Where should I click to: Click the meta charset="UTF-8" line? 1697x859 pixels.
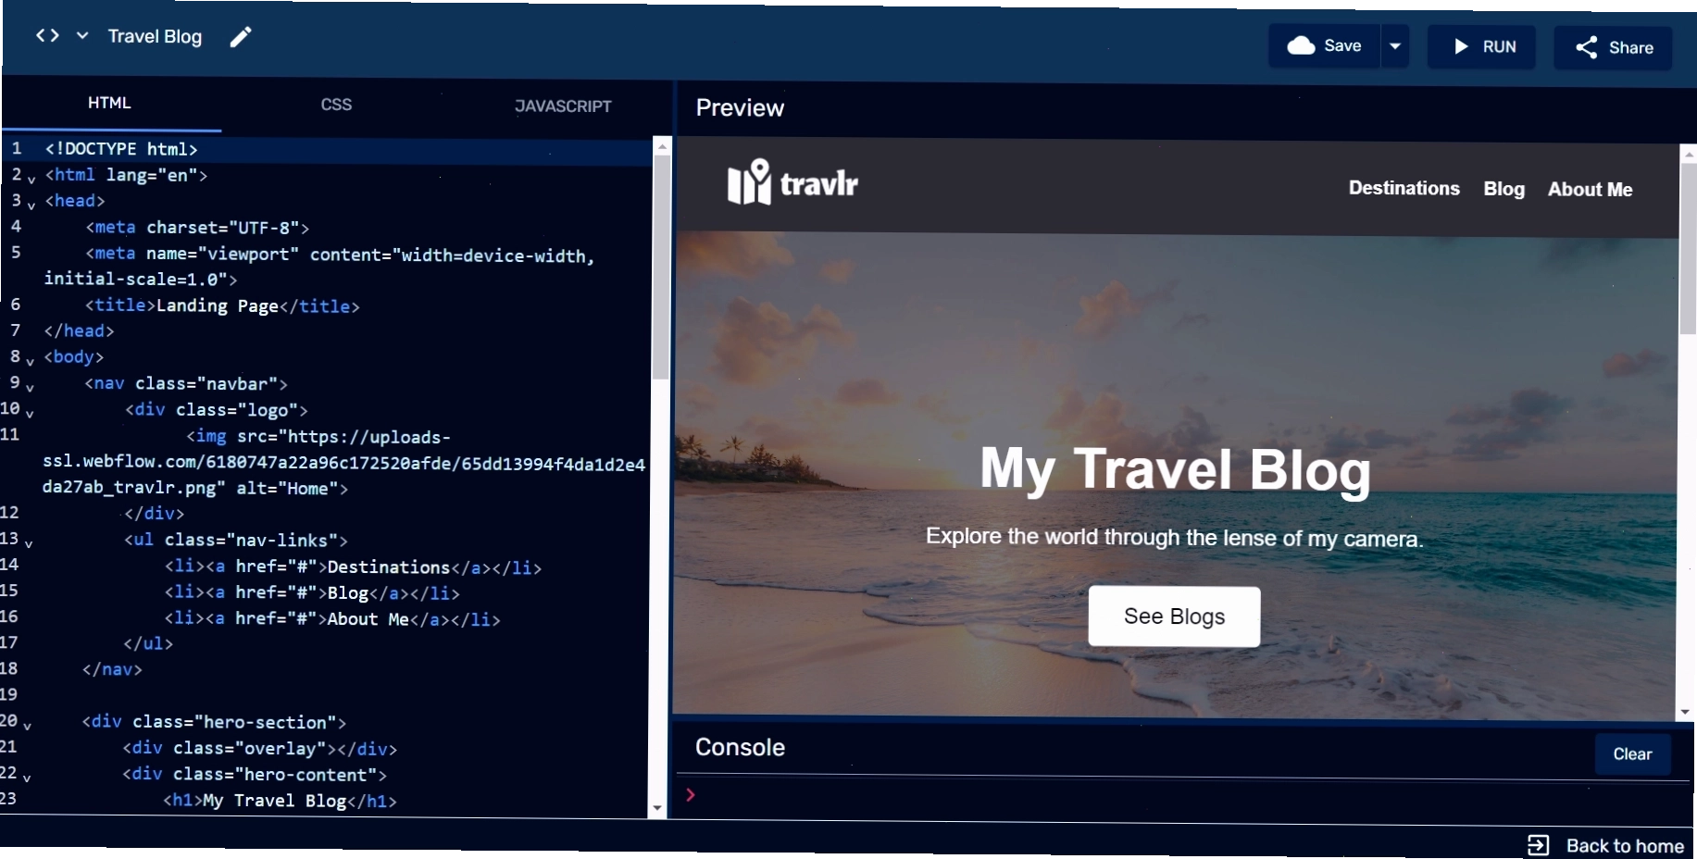click(197, 227)
